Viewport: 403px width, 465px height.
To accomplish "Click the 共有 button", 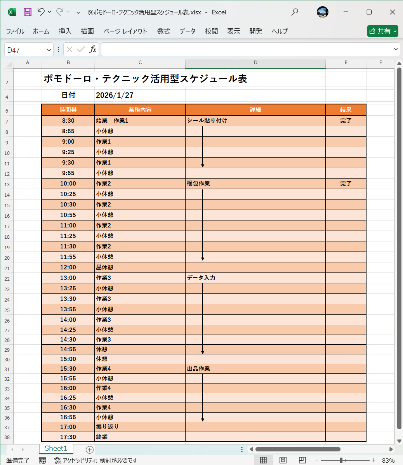I will coord(382,31).
